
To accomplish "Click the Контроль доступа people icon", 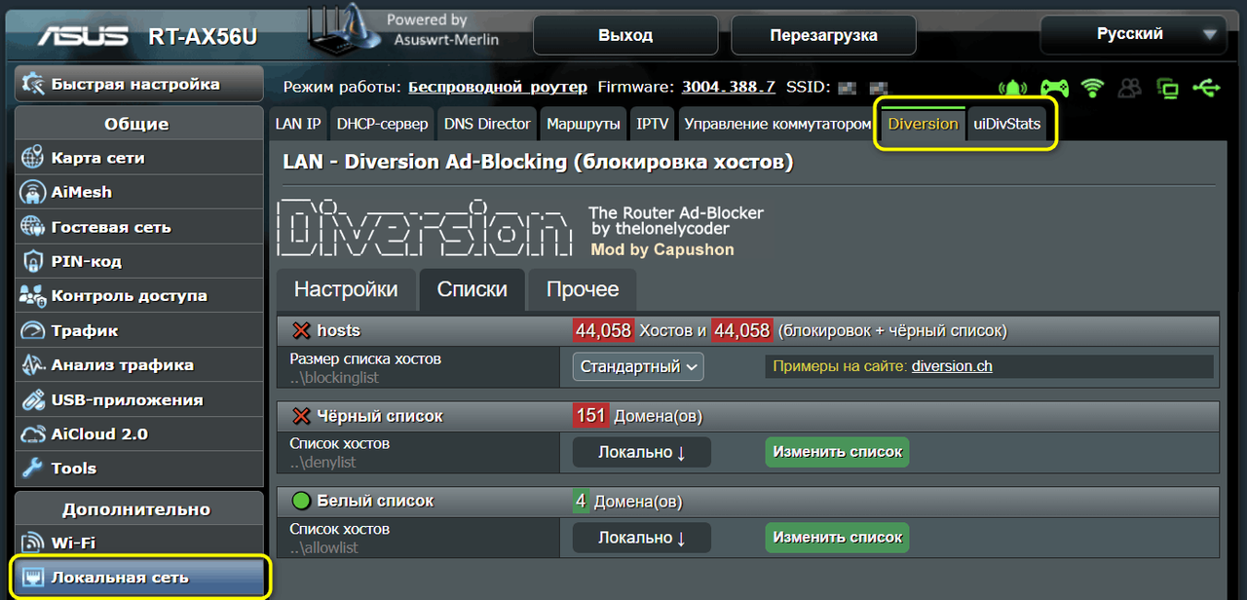I will point(33,295).
